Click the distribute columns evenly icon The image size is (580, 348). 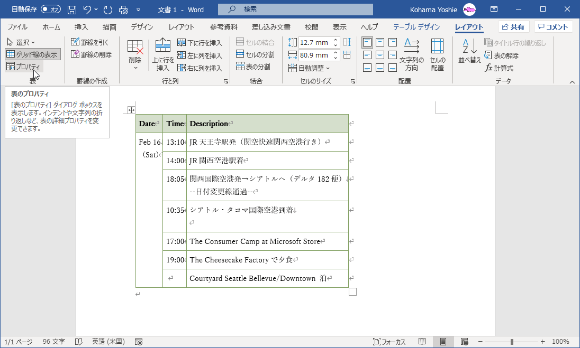[x=347, y=55]
